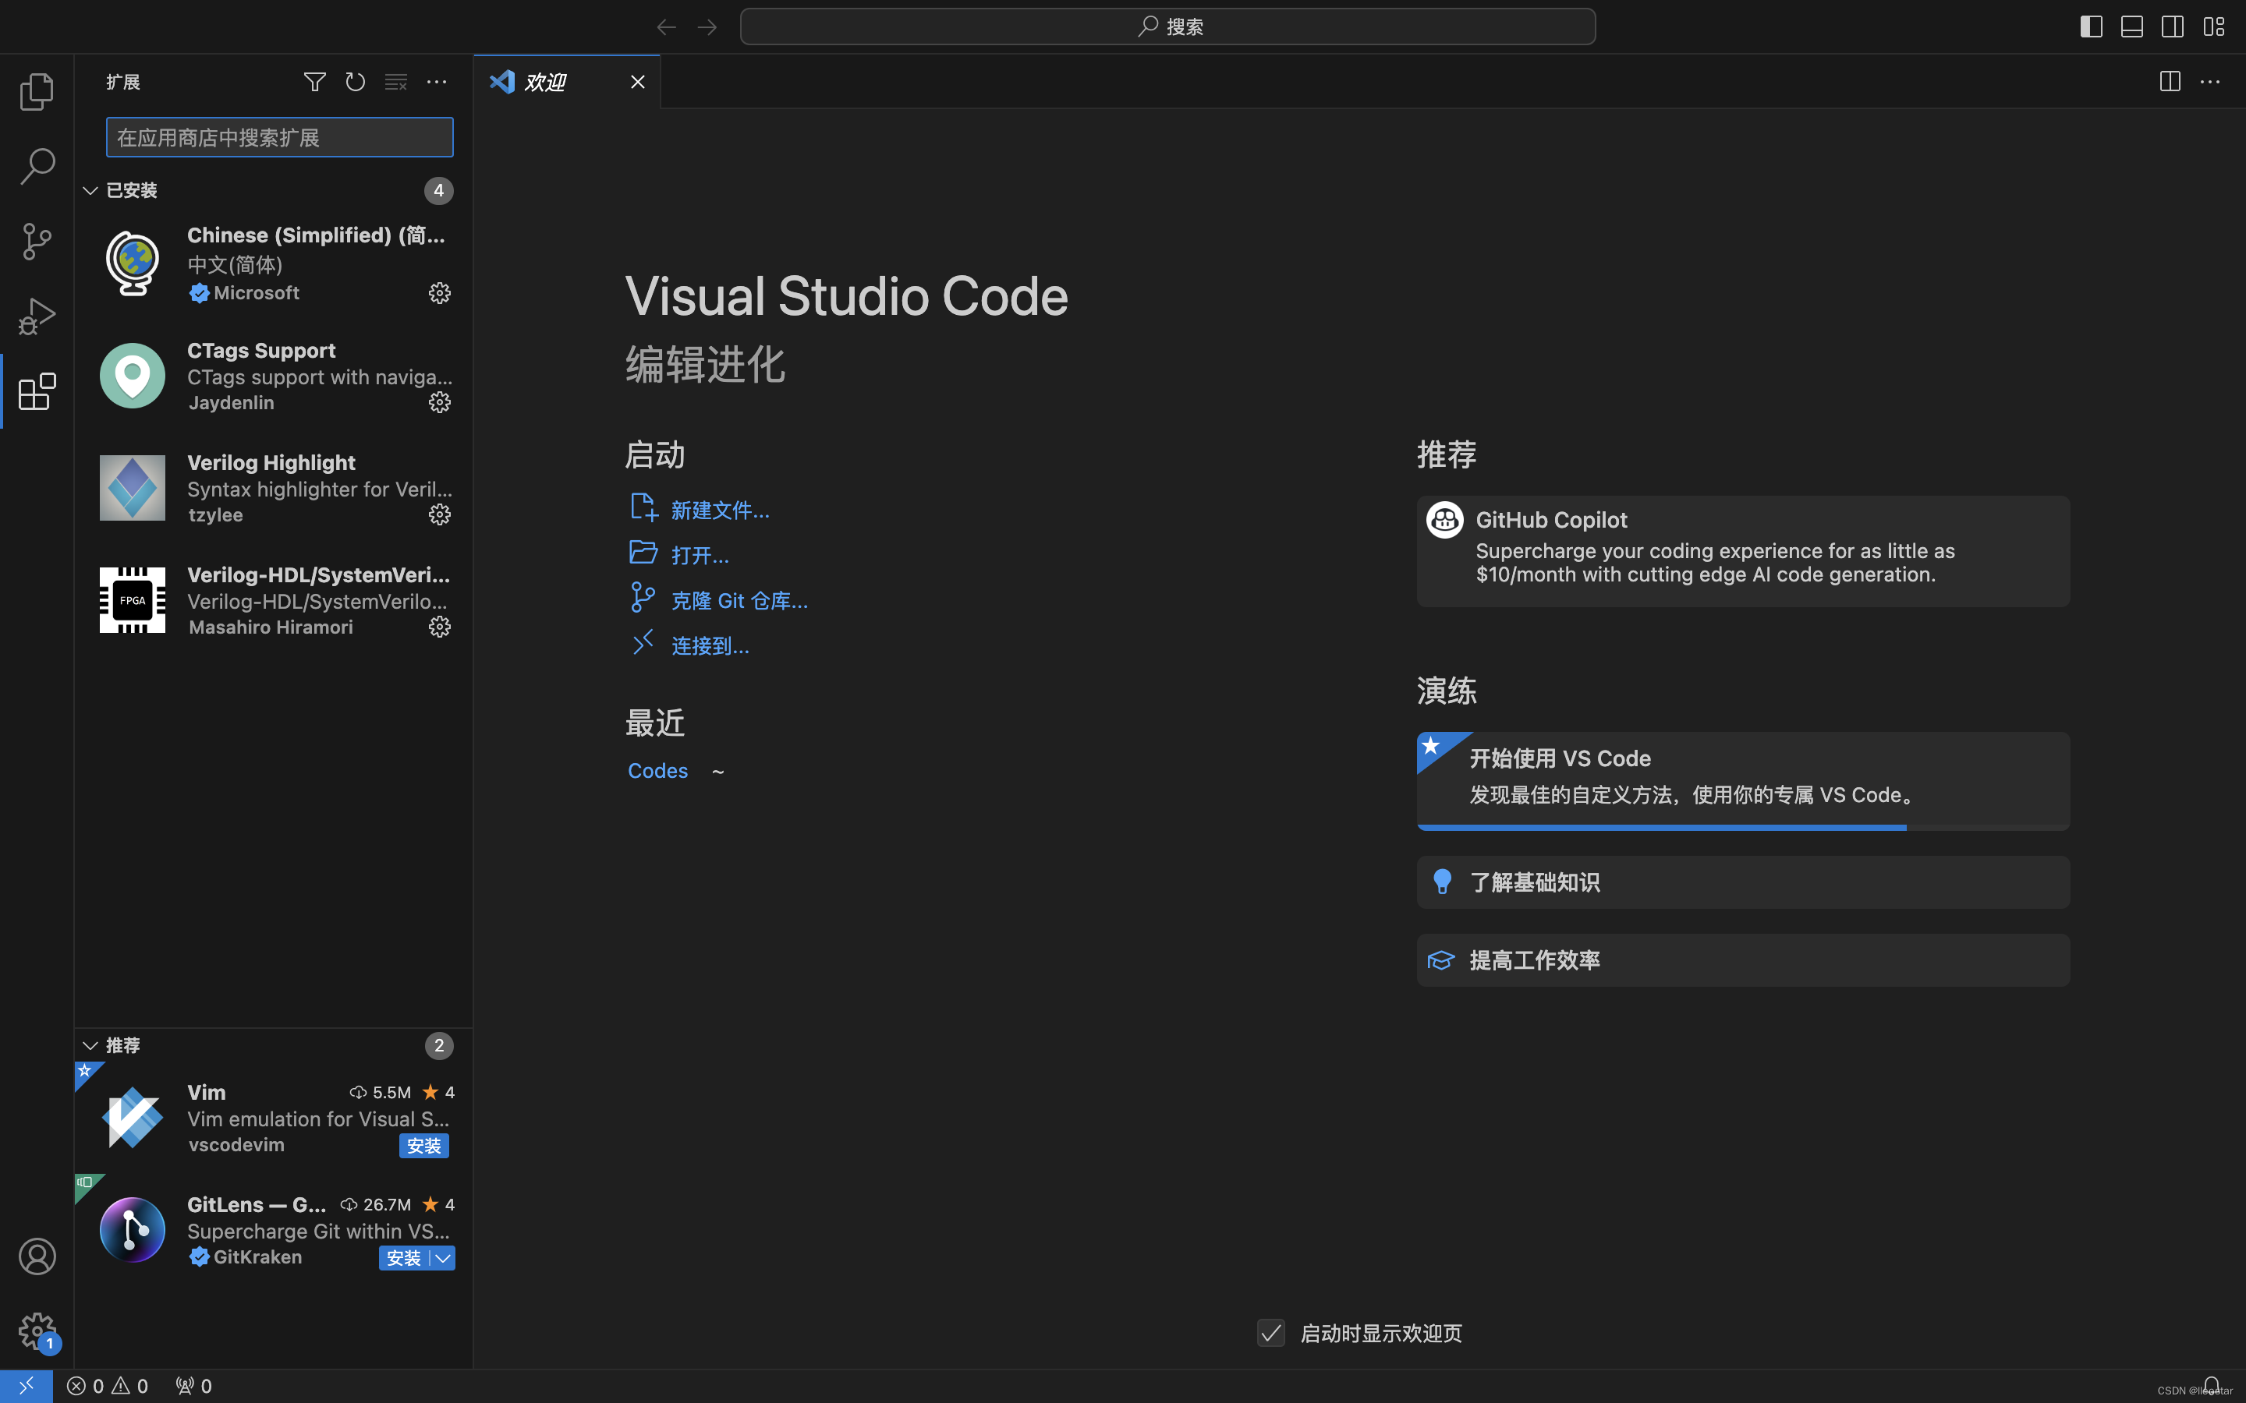Go back with navigation arrow
The height and width of the screenshot is (1403, 2246).
[666, 27]
